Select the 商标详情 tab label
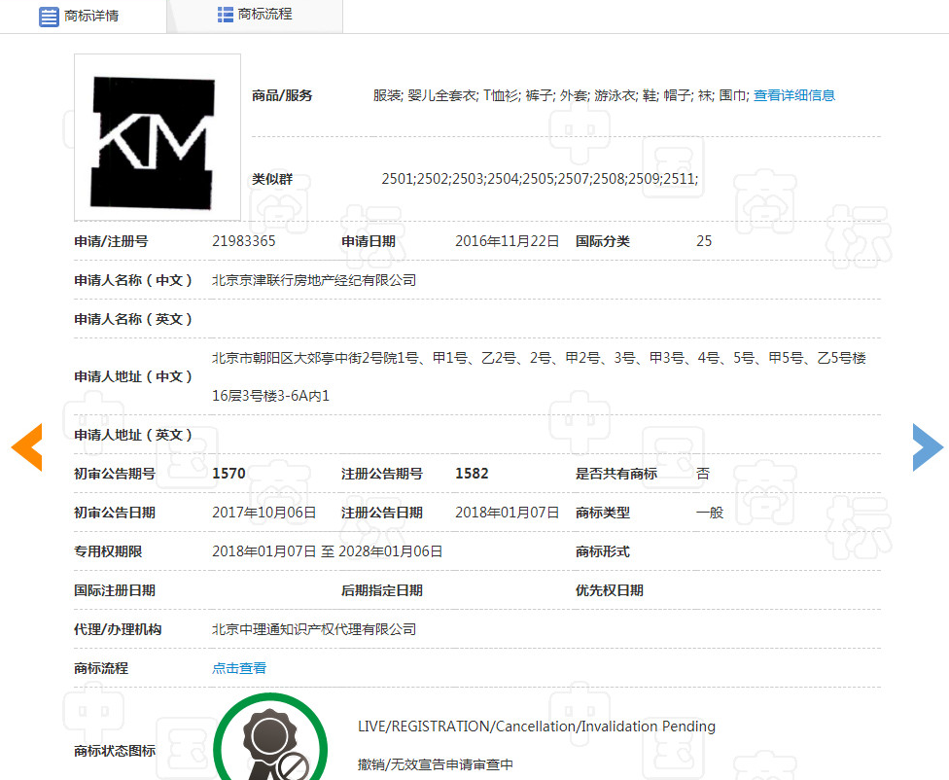Image resolution: width=949 pixels, height=780 pixels. (x=91, y=17)
